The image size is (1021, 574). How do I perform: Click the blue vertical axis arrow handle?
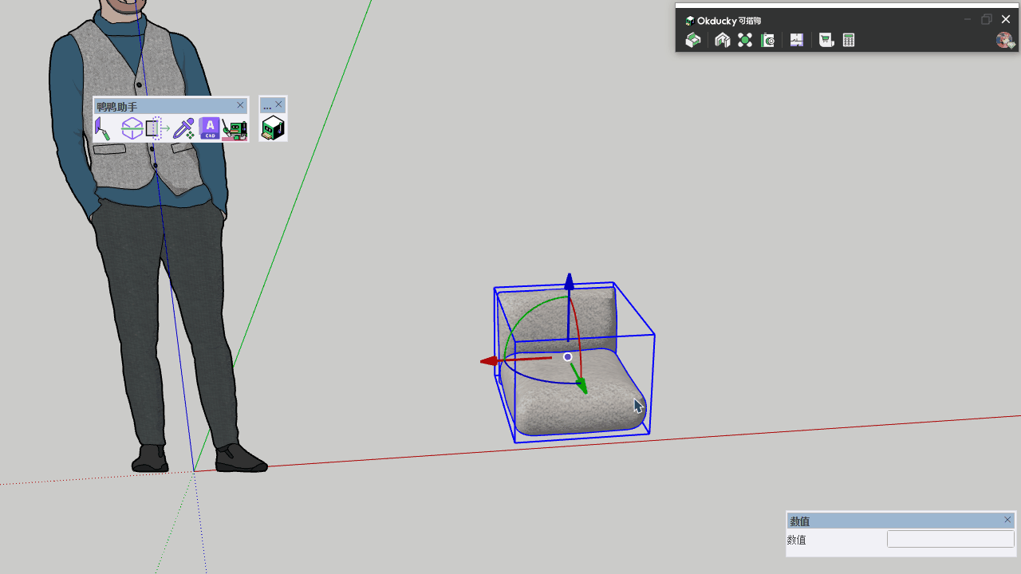[569, 282]
